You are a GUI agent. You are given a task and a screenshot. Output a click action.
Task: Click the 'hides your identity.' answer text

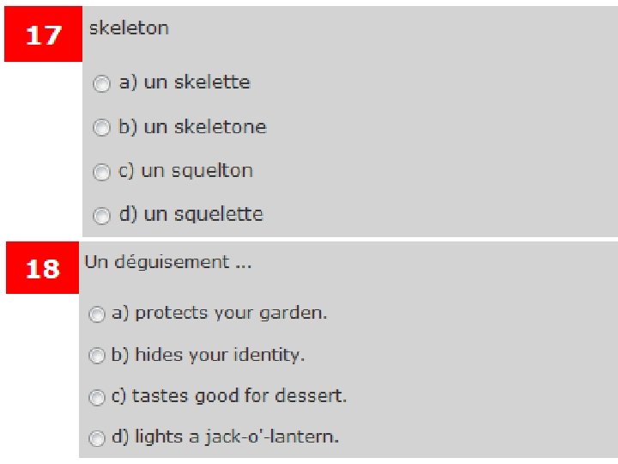pos(220,355)
